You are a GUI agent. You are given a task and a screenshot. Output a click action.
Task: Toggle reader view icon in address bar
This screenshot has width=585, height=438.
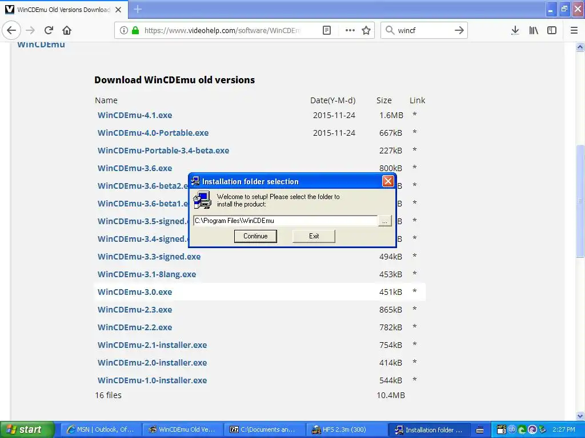pos(327,30)
